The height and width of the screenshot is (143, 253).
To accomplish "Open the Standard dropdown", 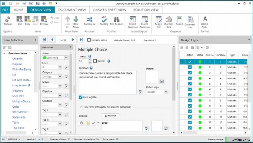I will click(x=60, y=105).
